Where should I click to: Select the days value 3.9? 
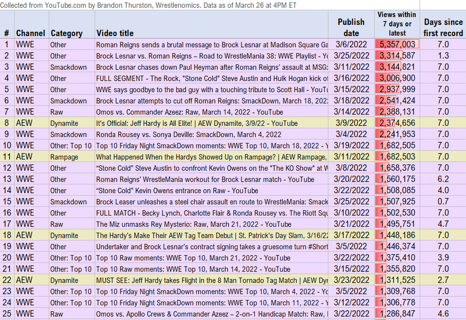click(443, 257)
